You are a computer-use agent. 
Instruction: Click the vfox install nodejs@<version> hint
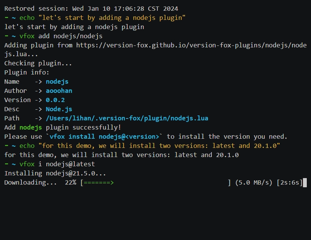[104, 137]
